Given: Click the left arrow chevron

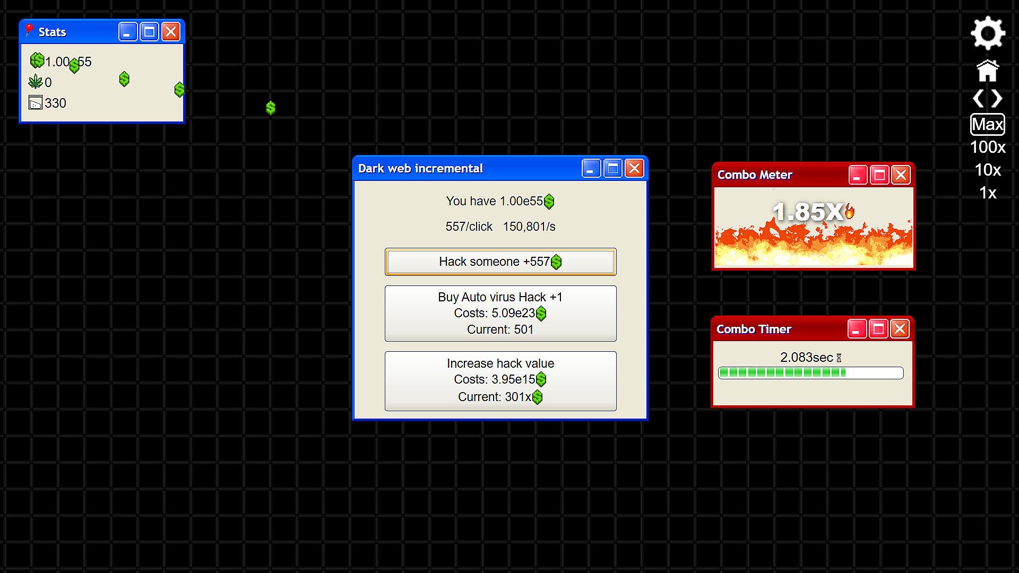Looking at the screenshot, I should [x=978, y=99].
